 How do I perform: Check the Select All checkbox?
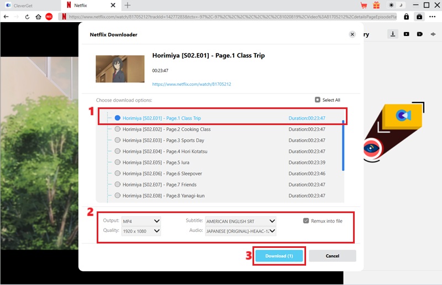pyautogui.click(x=317, y=100)
